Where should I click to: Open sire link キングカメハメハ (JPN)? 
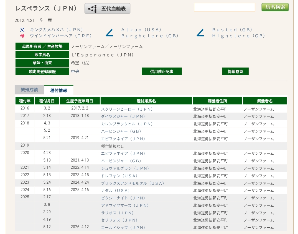pos(56,30)
